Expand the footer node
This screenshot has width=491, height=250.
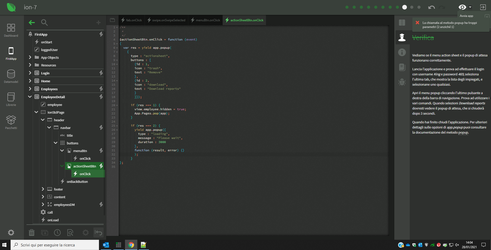click(x=43, y=189)
